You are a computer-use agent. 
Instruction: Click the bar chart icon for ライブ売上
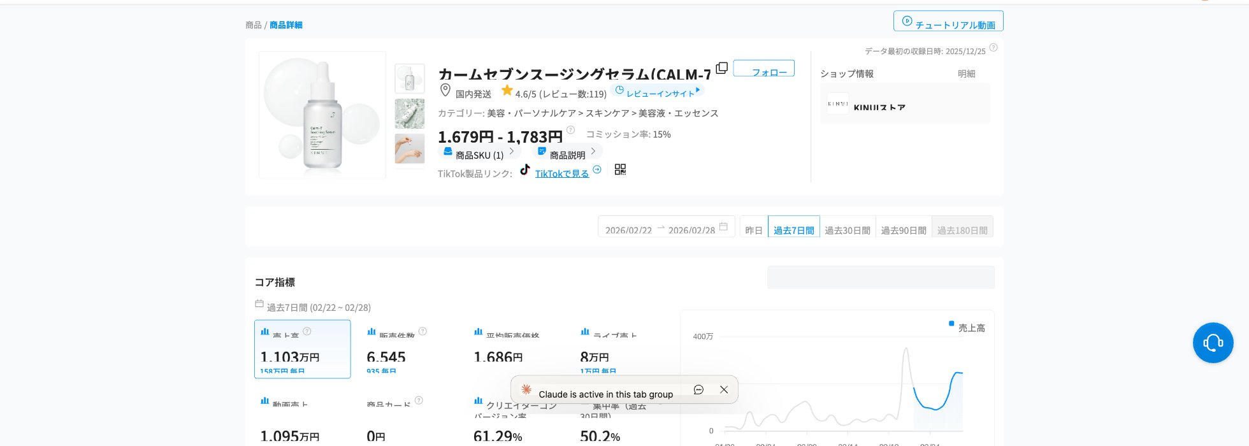(x=585, y=331)
